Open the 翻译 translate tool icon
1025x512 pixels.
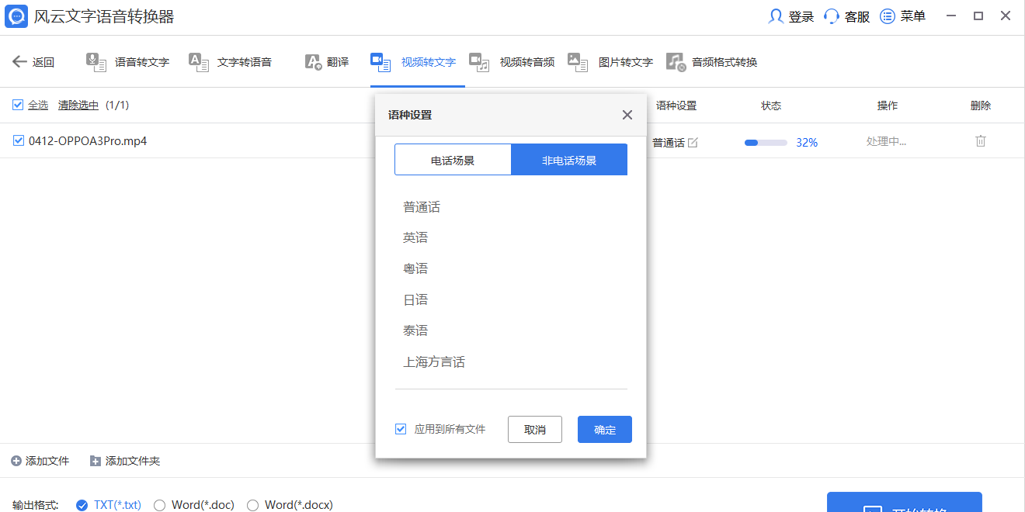click(313, 63)
